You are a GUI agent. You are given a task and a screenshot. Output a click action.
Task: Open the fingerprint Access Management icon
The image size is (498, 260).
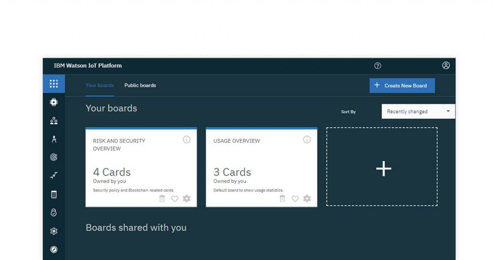click(53, 157)
